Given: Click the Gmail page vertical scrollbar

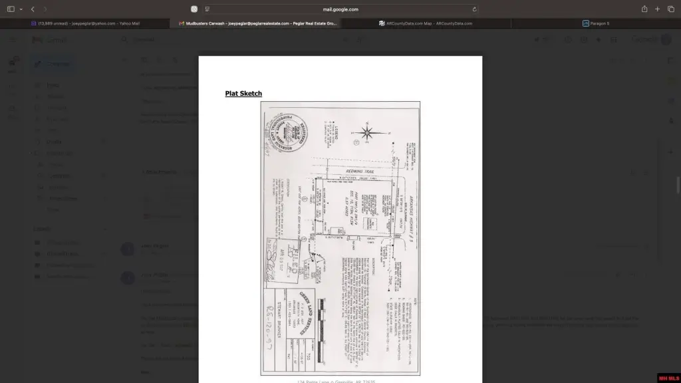Looking at the screenshot, I should click(x=678, y=185).
